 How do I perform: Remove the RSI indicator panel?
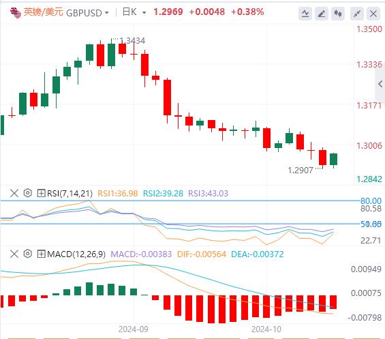(14, 193)
